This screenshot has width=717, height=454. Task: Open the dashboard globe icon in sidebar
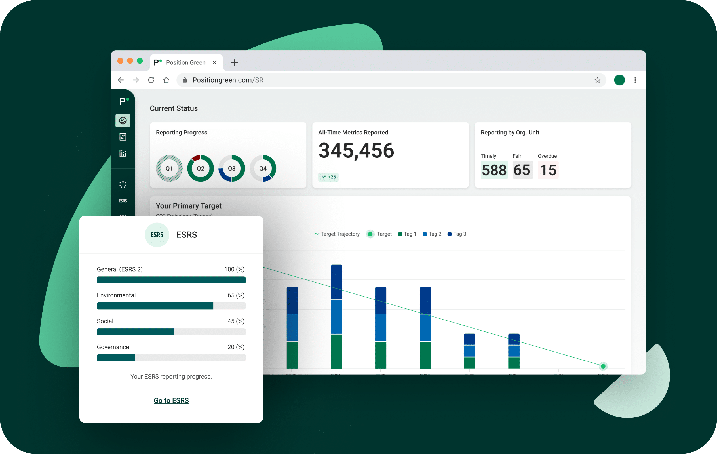(x=123, y=121)
